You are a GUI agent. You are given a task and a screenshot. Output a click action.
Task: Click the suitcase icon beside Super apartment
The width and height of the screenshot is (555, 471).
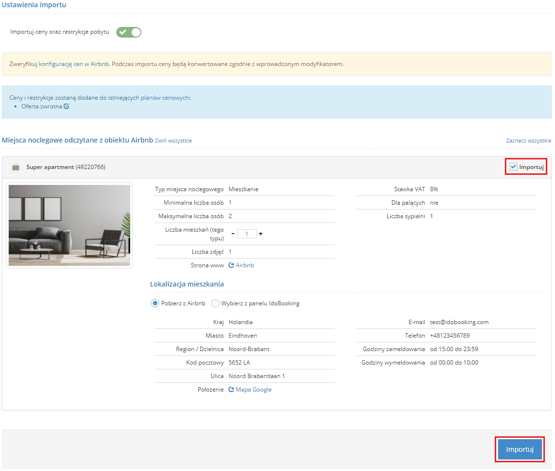[16, 167]
